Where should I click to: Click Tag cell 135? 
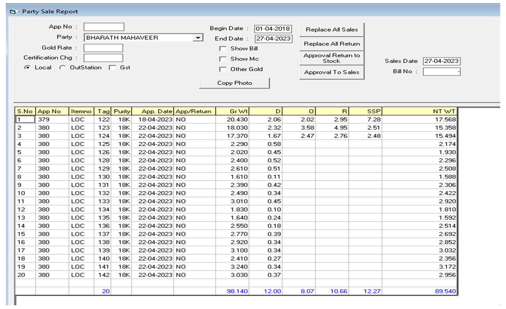[102, 218]
